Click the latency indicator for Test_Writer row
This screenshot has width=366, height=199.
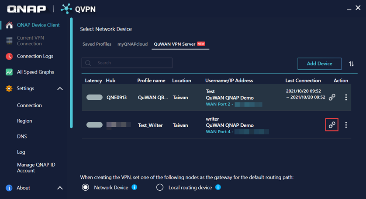(94, 125)
